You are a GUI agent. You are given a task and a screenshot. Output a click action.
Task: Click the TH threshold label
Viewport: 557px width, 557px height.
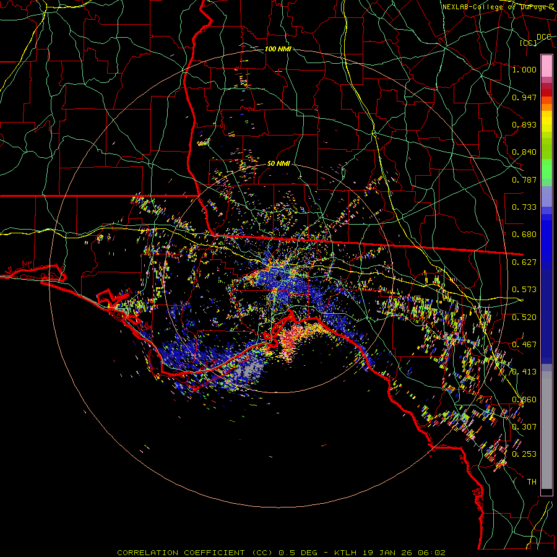(532, 481)
